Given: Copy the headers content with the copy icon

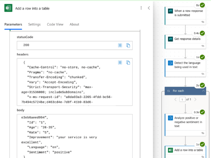Looking at the screenshot, I should tap(128, 63).
